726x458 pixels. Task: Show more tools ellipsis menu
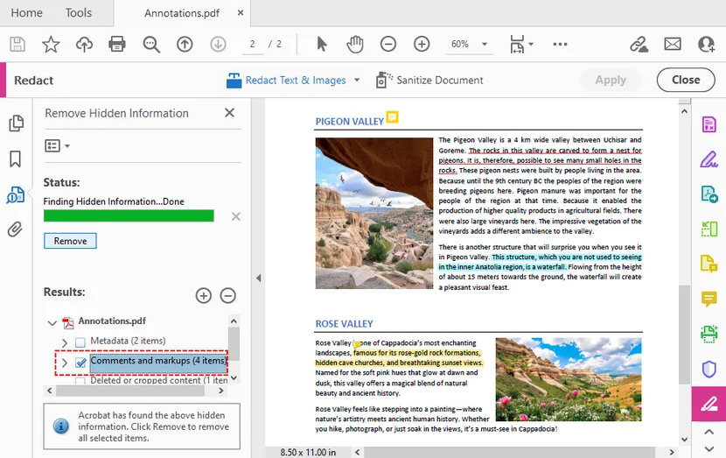560,45
